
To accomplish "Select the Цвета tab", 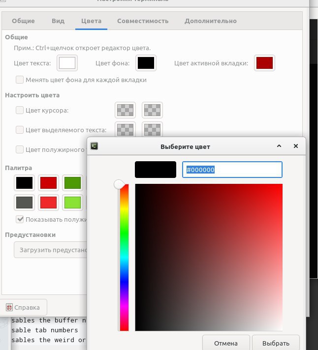I will click(x=91, y=21).
